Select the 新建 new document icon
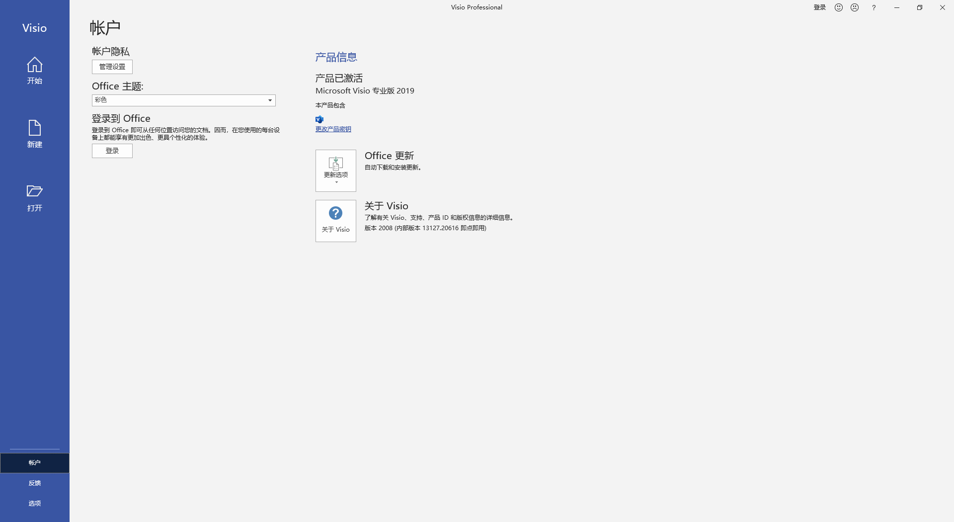This screenshot has width=954, height=522. coord(34,128)
